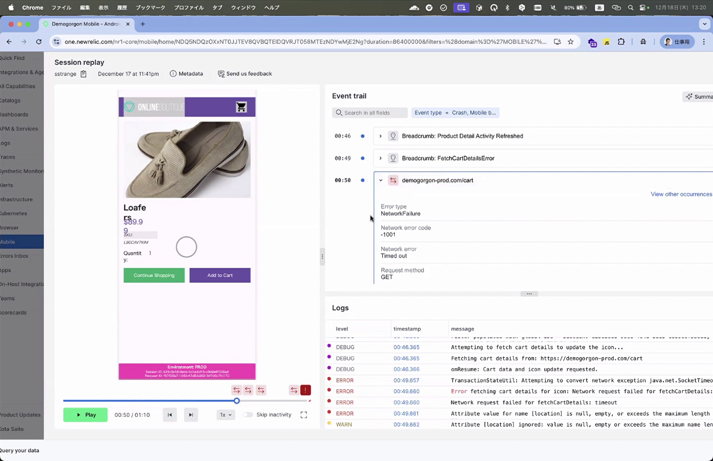Open the Event type filter chip
The height and width of the screenshot is (461, 713).
click(x=455, y=113)
